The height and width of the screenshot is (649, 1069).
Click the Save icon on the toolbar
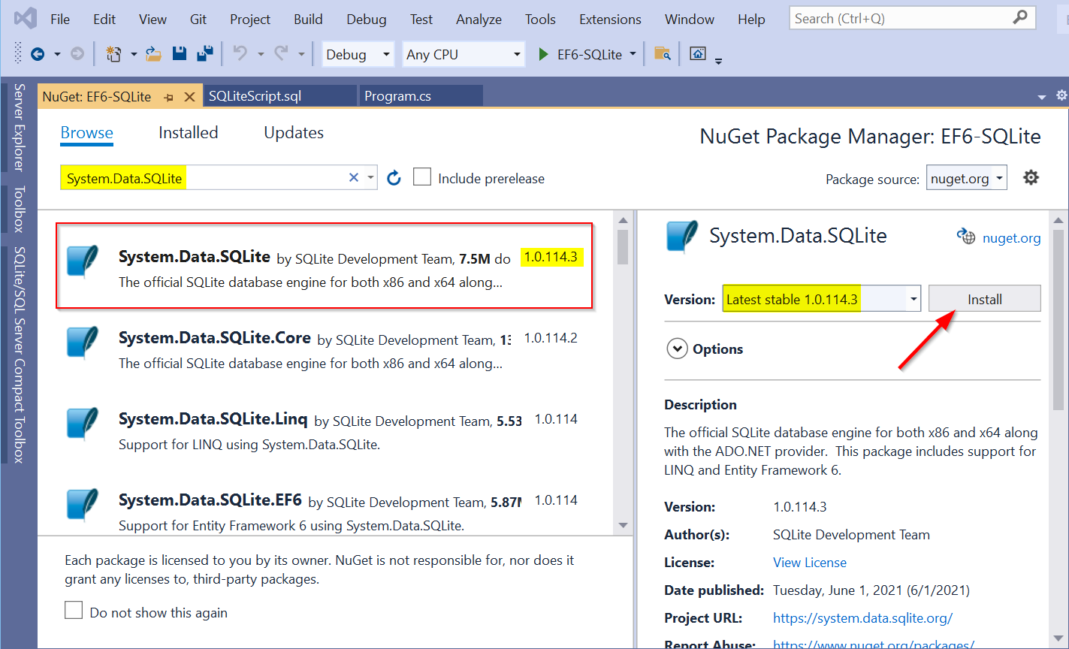(x=180, y=53)
